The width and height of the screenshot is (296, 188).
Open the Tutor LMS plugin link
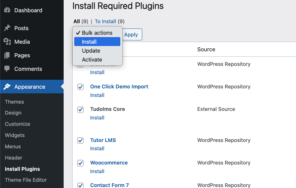click(103, 140)
